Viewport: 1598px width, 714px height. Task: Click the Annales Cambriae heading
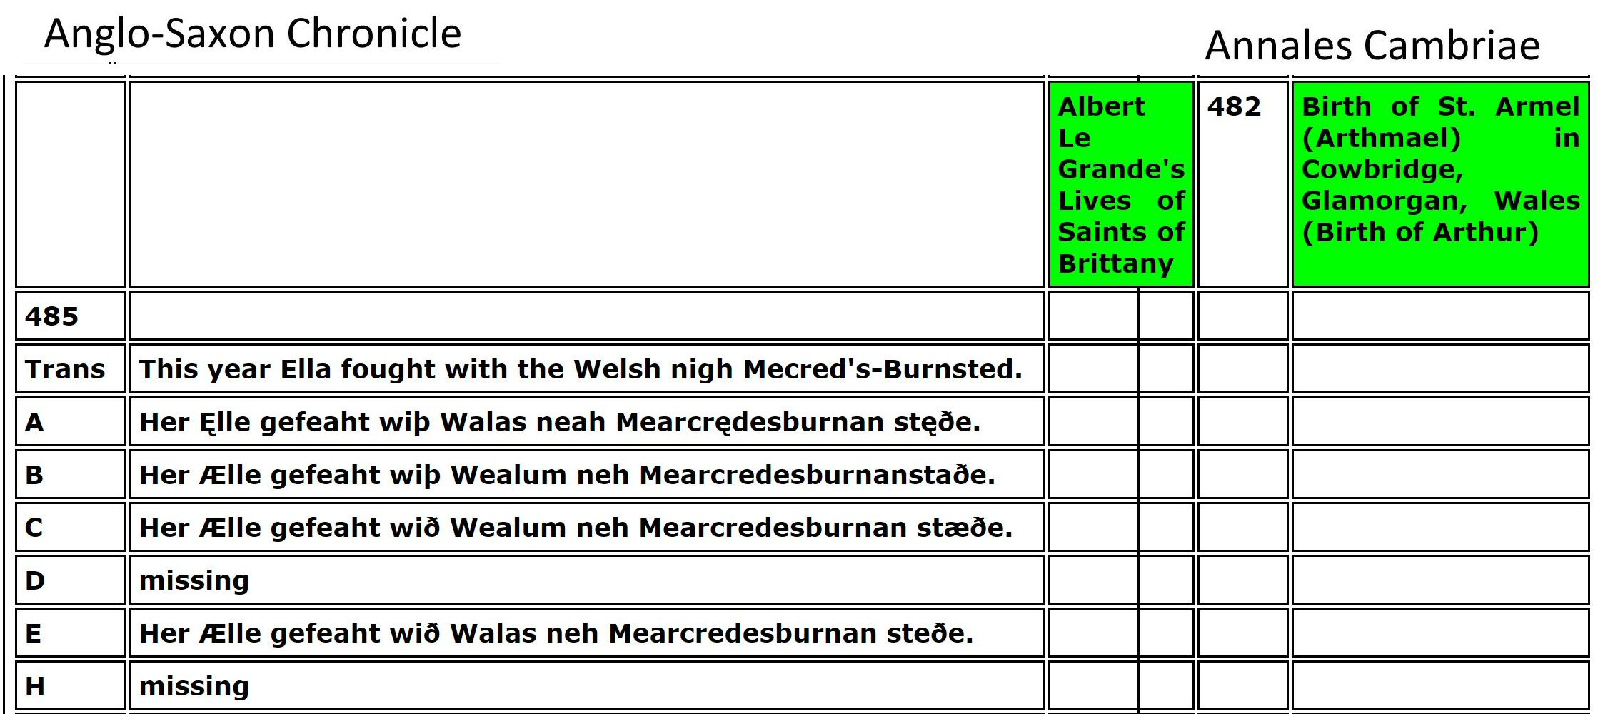pyautogui.click(x=1372, y=46)
